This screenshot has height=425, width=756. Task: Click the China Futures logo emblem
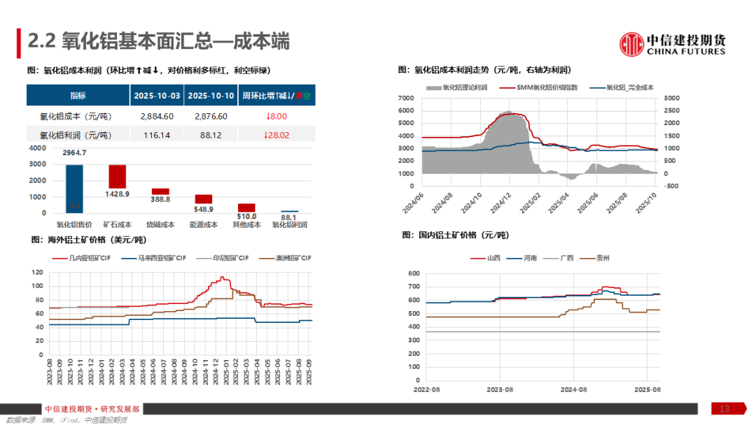click(x=631, y=44)
